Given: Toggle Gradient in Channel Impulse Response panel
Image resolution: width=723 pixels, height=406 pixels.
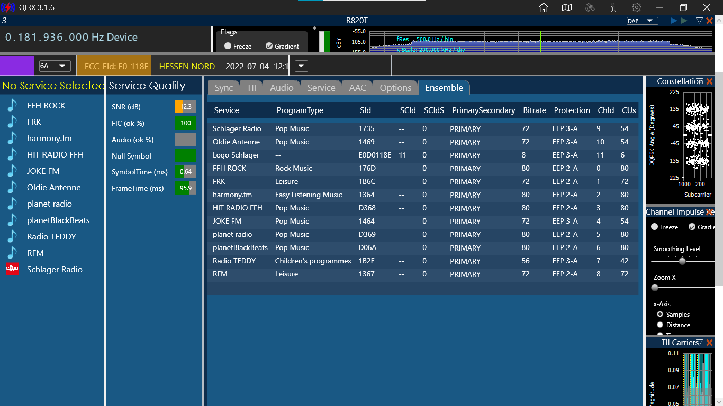Looking at the screenshot, I should (692, 227).
